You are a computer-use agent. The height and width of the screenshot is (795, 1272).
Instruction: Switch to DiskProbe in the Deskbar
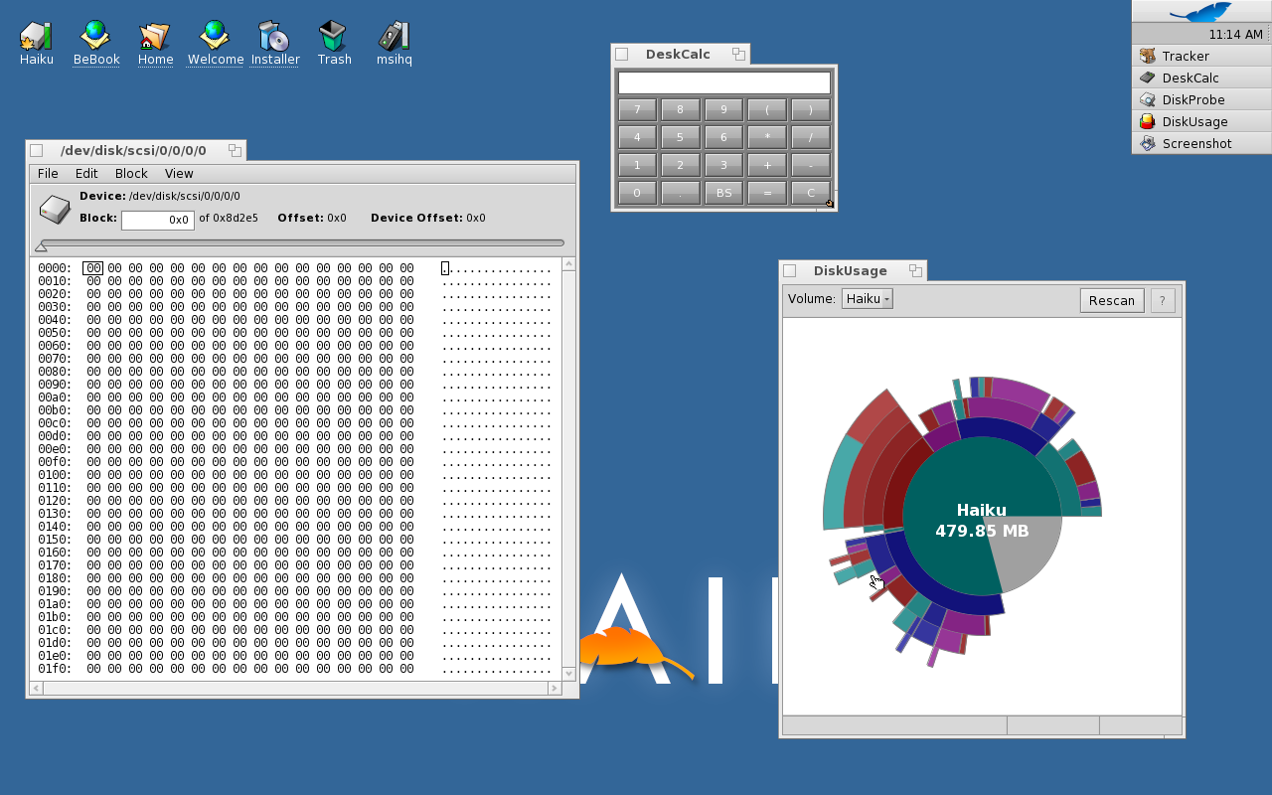coord(1201,99)
